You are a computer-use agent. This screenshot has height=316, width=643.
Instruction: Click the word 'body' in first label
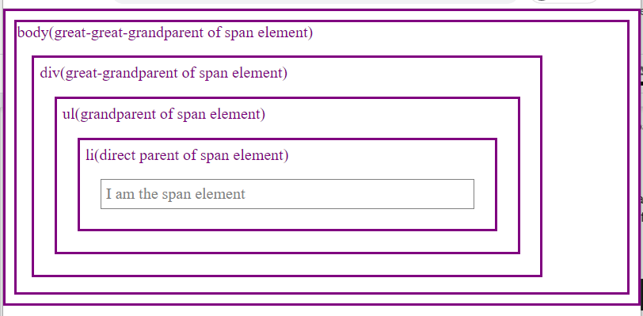tap(32, 32)
